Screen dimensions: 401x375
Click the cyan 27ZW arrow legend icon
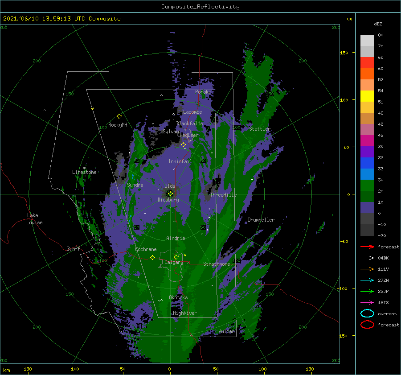[x=367, y=280]
